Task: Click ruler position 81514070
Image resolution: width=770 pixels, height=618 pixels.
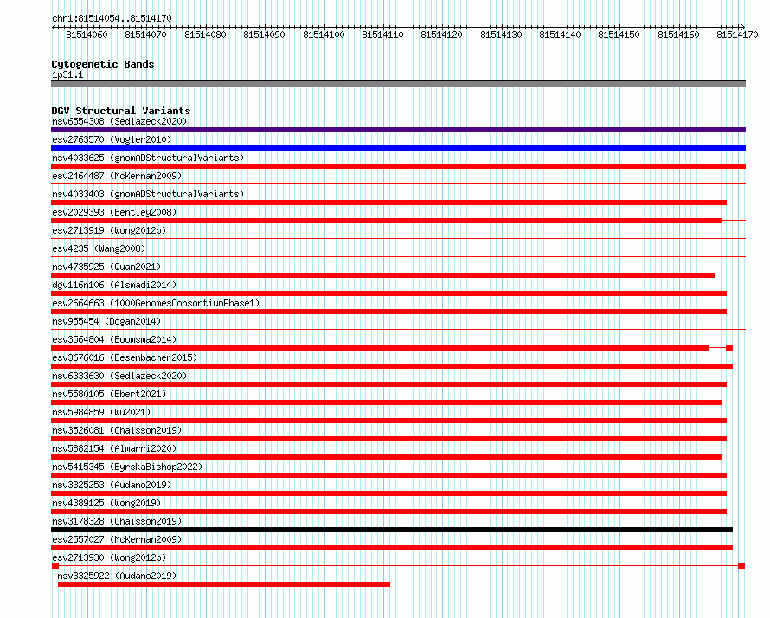Action: [x=145, y=35]
